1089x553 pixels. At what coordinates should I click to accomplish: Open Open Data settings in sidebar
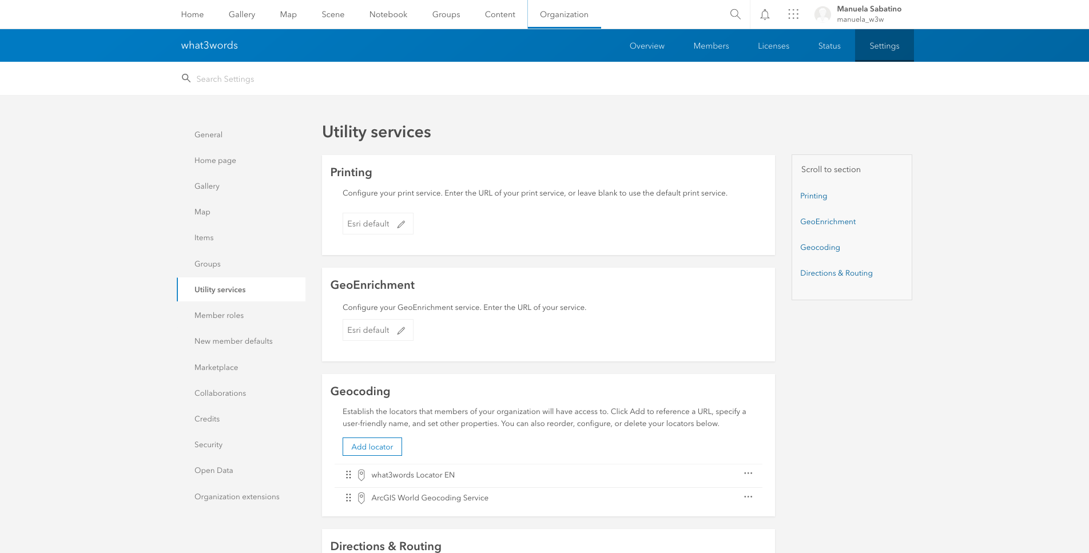213,471
